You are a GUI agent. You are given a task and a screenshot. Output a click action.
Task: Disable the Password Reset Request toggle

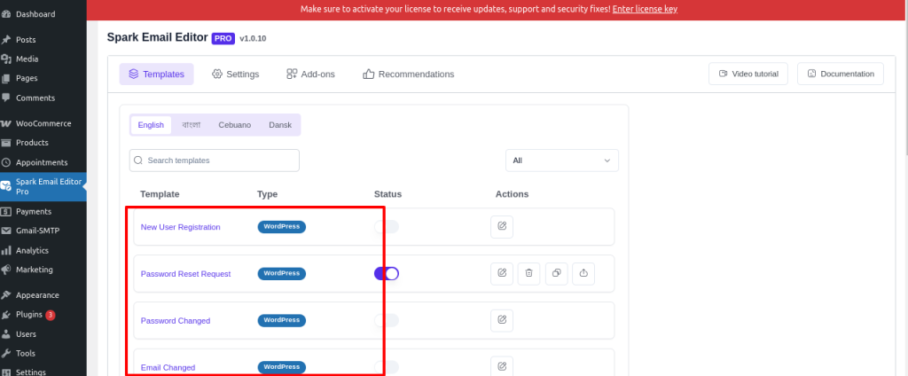click(387, 273)
